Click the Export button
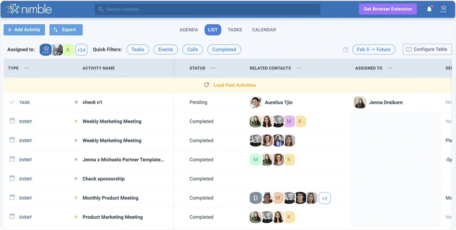Viewport: 456px width, 230px height. pyautogui.click(x=66, y=30)
